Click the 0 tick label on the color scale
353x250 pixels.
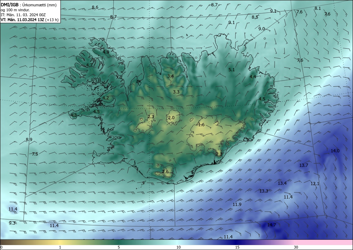pyautogui.click(x=1, y=247)
